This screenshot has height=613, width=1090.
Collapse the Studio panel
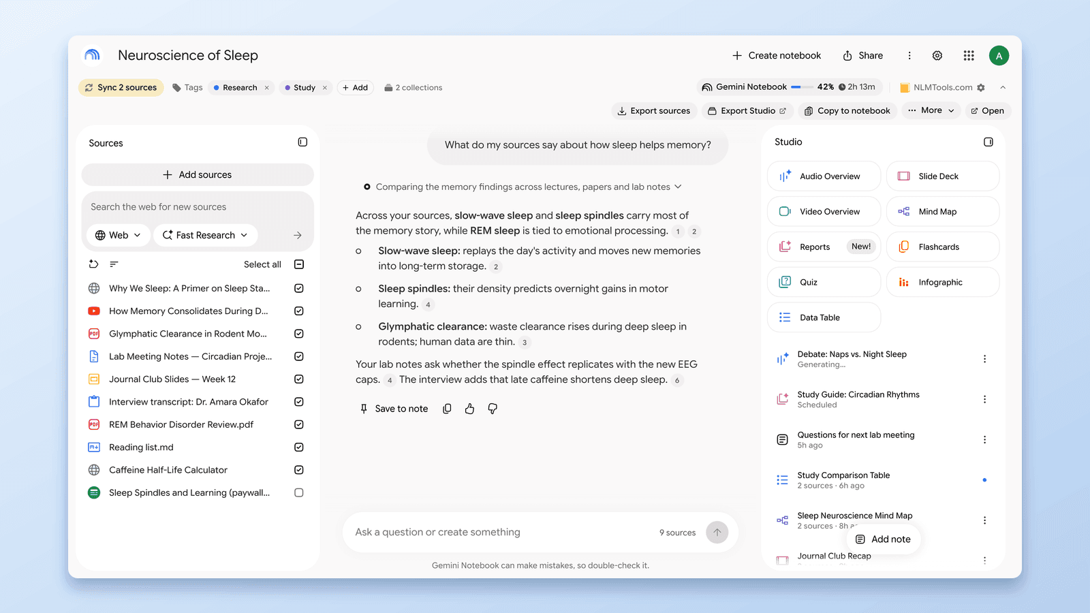click(x=988, y=142)
